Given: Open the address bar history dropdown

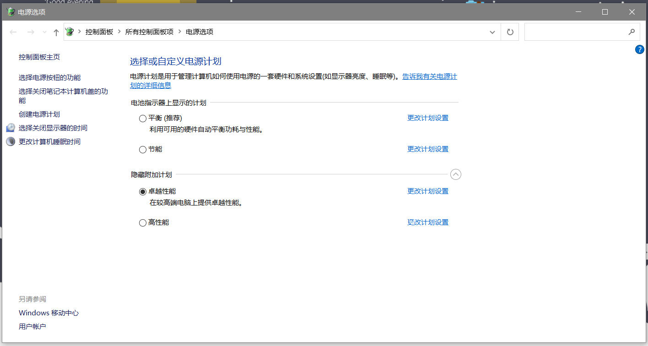Looking at the screenshot, I should (492, 32).
